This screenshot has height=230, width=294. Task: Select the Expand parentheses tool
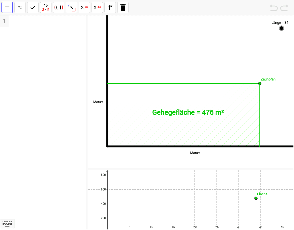tap(59, 7)
